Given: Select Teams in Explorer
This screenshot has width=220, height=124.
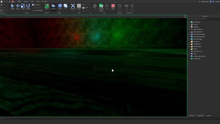Looking at the screenshot, I should (195, 49).
